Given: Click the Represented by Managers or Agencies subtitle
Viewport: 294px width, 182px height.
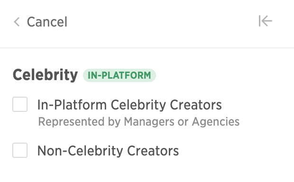Looking at the screenshot, I should [139, 122].
